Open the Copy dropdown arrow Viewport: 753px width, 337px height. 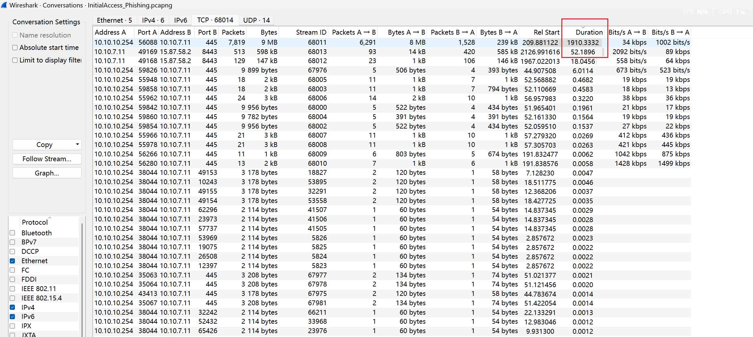[77, 144]
